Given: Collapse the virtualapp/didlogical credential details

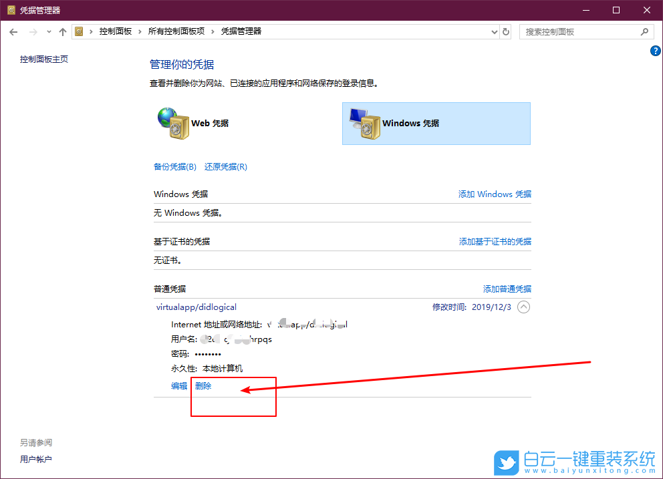Looking at the screenshot, I should click(x=524, y=307).
